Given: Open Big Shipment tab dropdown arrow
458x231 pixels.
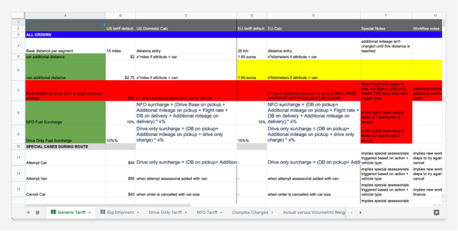Looking at the screenshot, I should point(138,213).
